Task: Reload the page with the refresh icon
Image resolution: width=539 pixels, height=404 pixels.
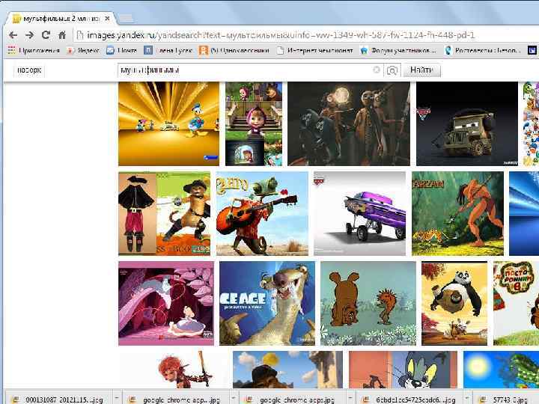Action: 46,34
